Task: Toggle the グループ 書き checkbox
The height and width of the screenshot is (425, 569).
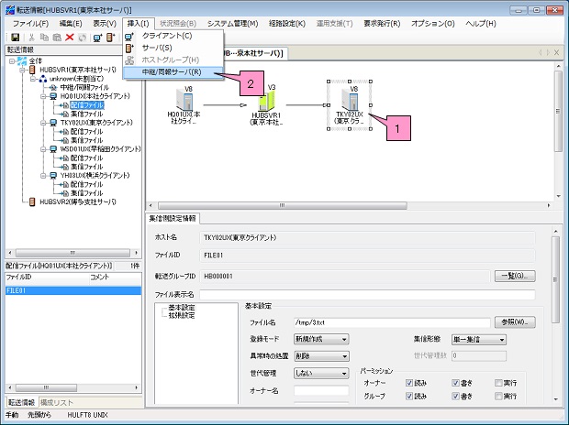Action: tap(454, 396)
